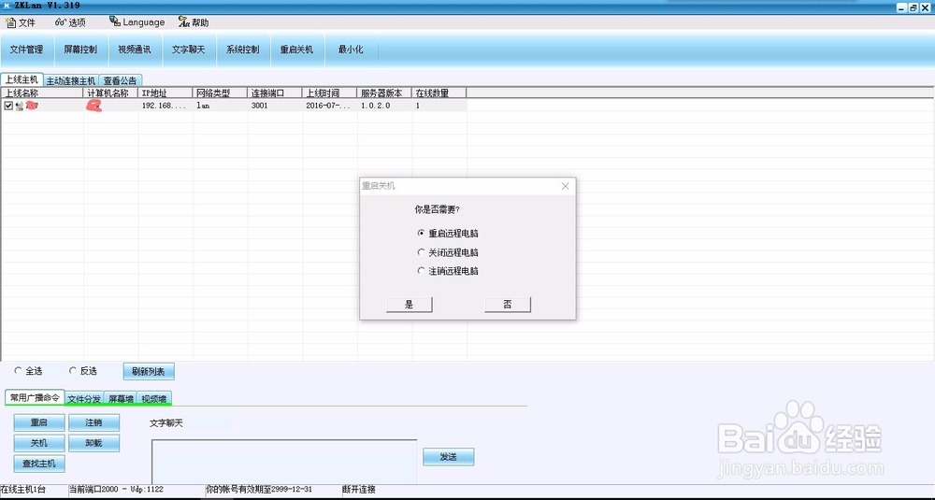
Task: Select the 重启远程电脑 radio option
Action: click(x=449, y=233)
